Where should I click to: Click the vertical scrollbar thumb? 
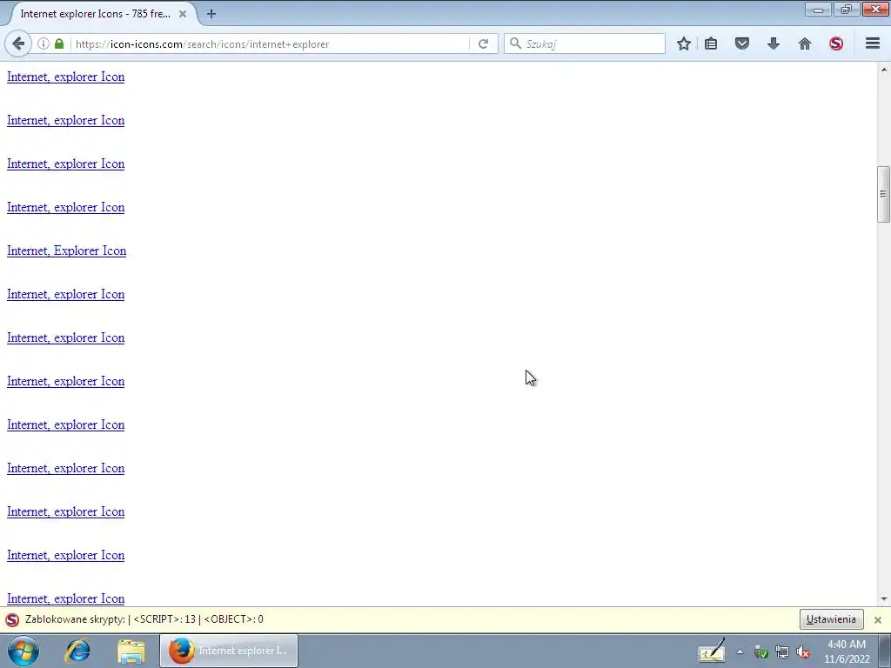tap(884, 194)
